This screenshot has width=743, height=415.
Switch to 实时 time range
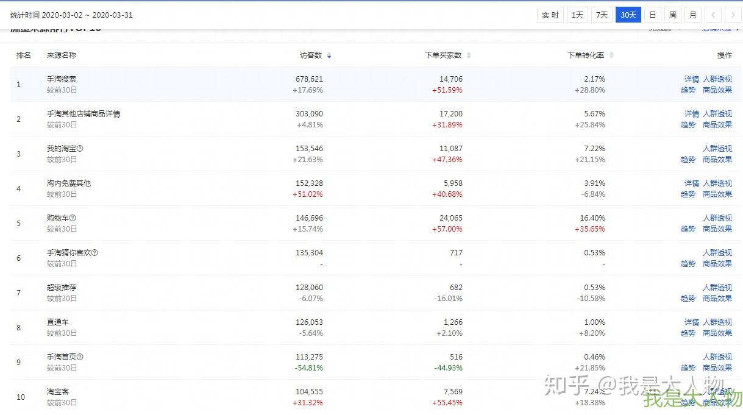pos(550,15)
